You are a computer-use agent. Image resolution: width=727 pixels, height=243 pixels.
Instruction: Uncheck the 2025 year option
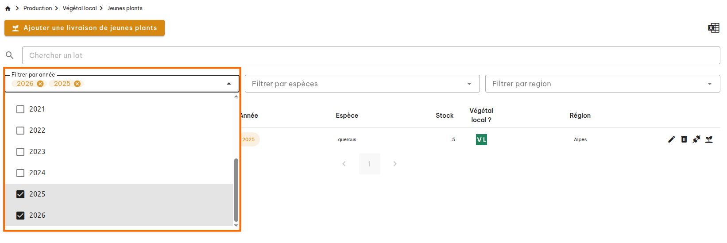coord(20,194)
